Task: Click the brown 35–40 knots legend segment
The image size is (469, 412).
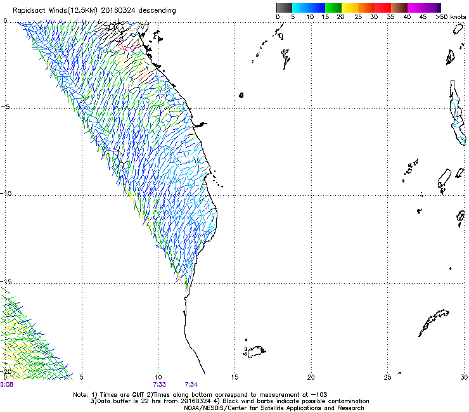Action: [399, 8]
